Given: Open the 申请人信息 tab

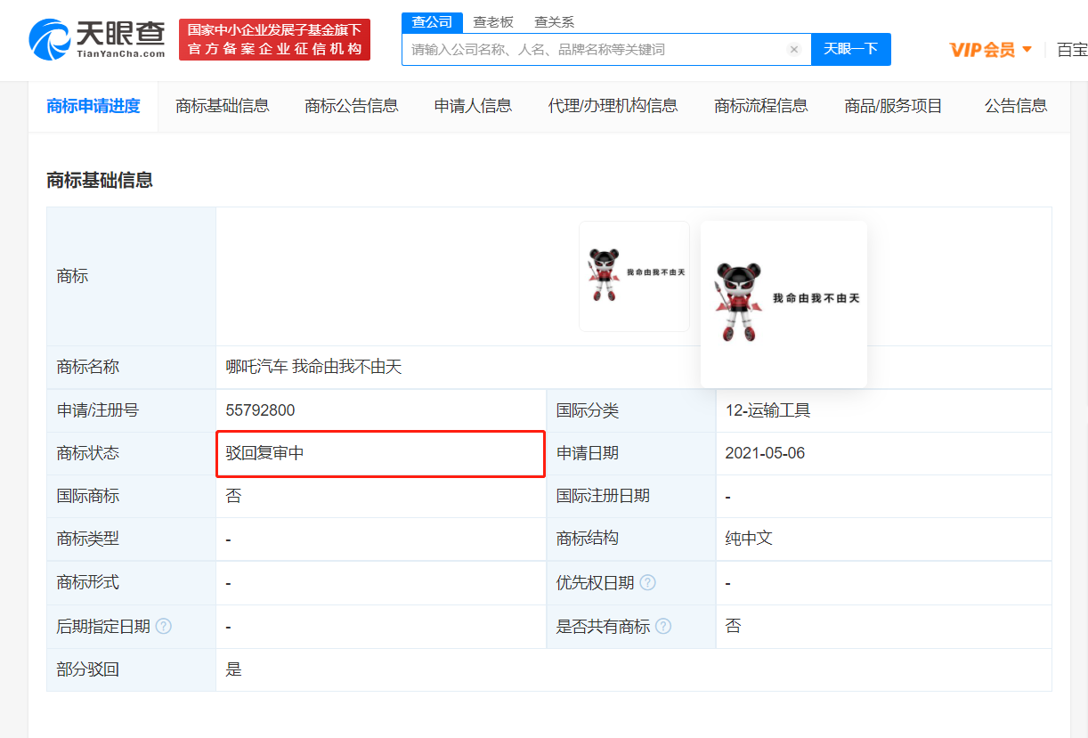Looking at the screenshot, I should [x=473, y=106].
